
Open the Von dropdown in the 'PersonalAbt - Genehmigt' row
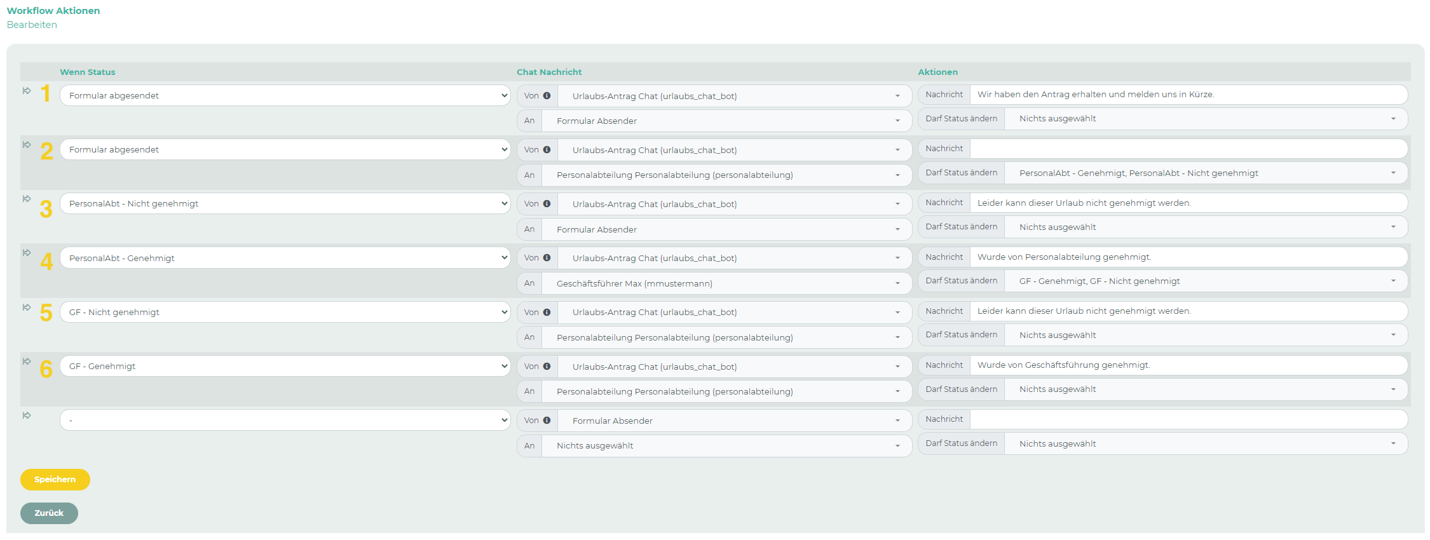[x=735, y=258]
